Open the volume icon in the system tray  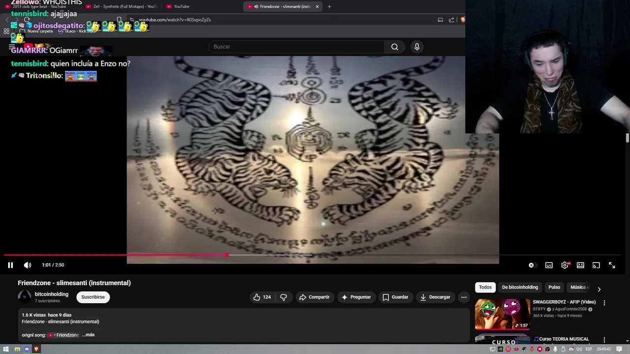[x=579, y=349]
